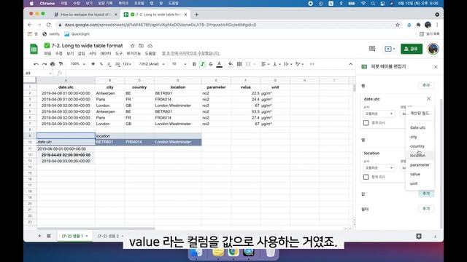Screen dimensions: 467x262
Task: Choose unit from the field list
Action: coord(420,183)
